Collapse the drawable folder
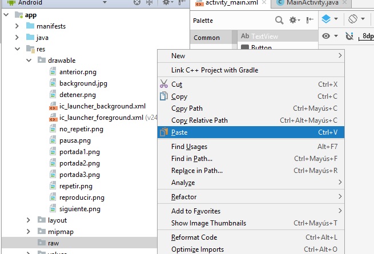 pos(29,61)
